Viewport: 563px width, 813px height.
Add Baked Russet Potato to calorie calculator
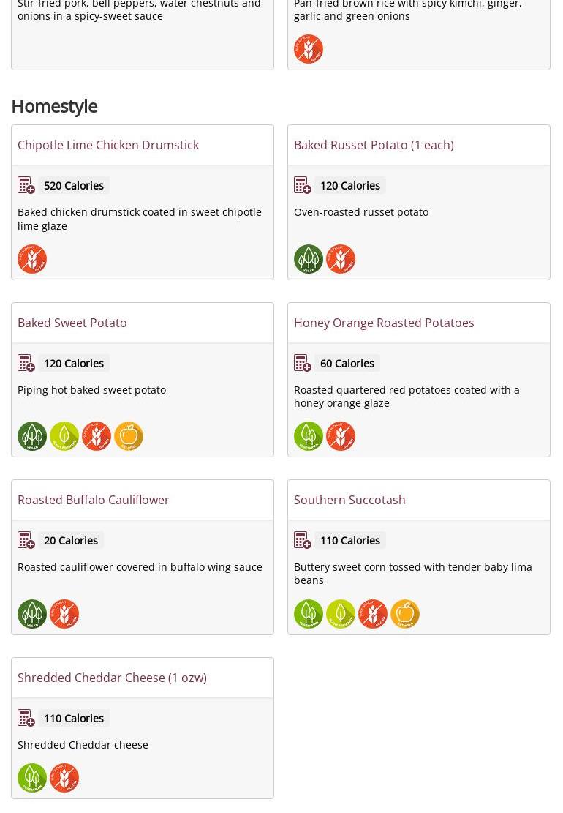[x=303, y=185]
